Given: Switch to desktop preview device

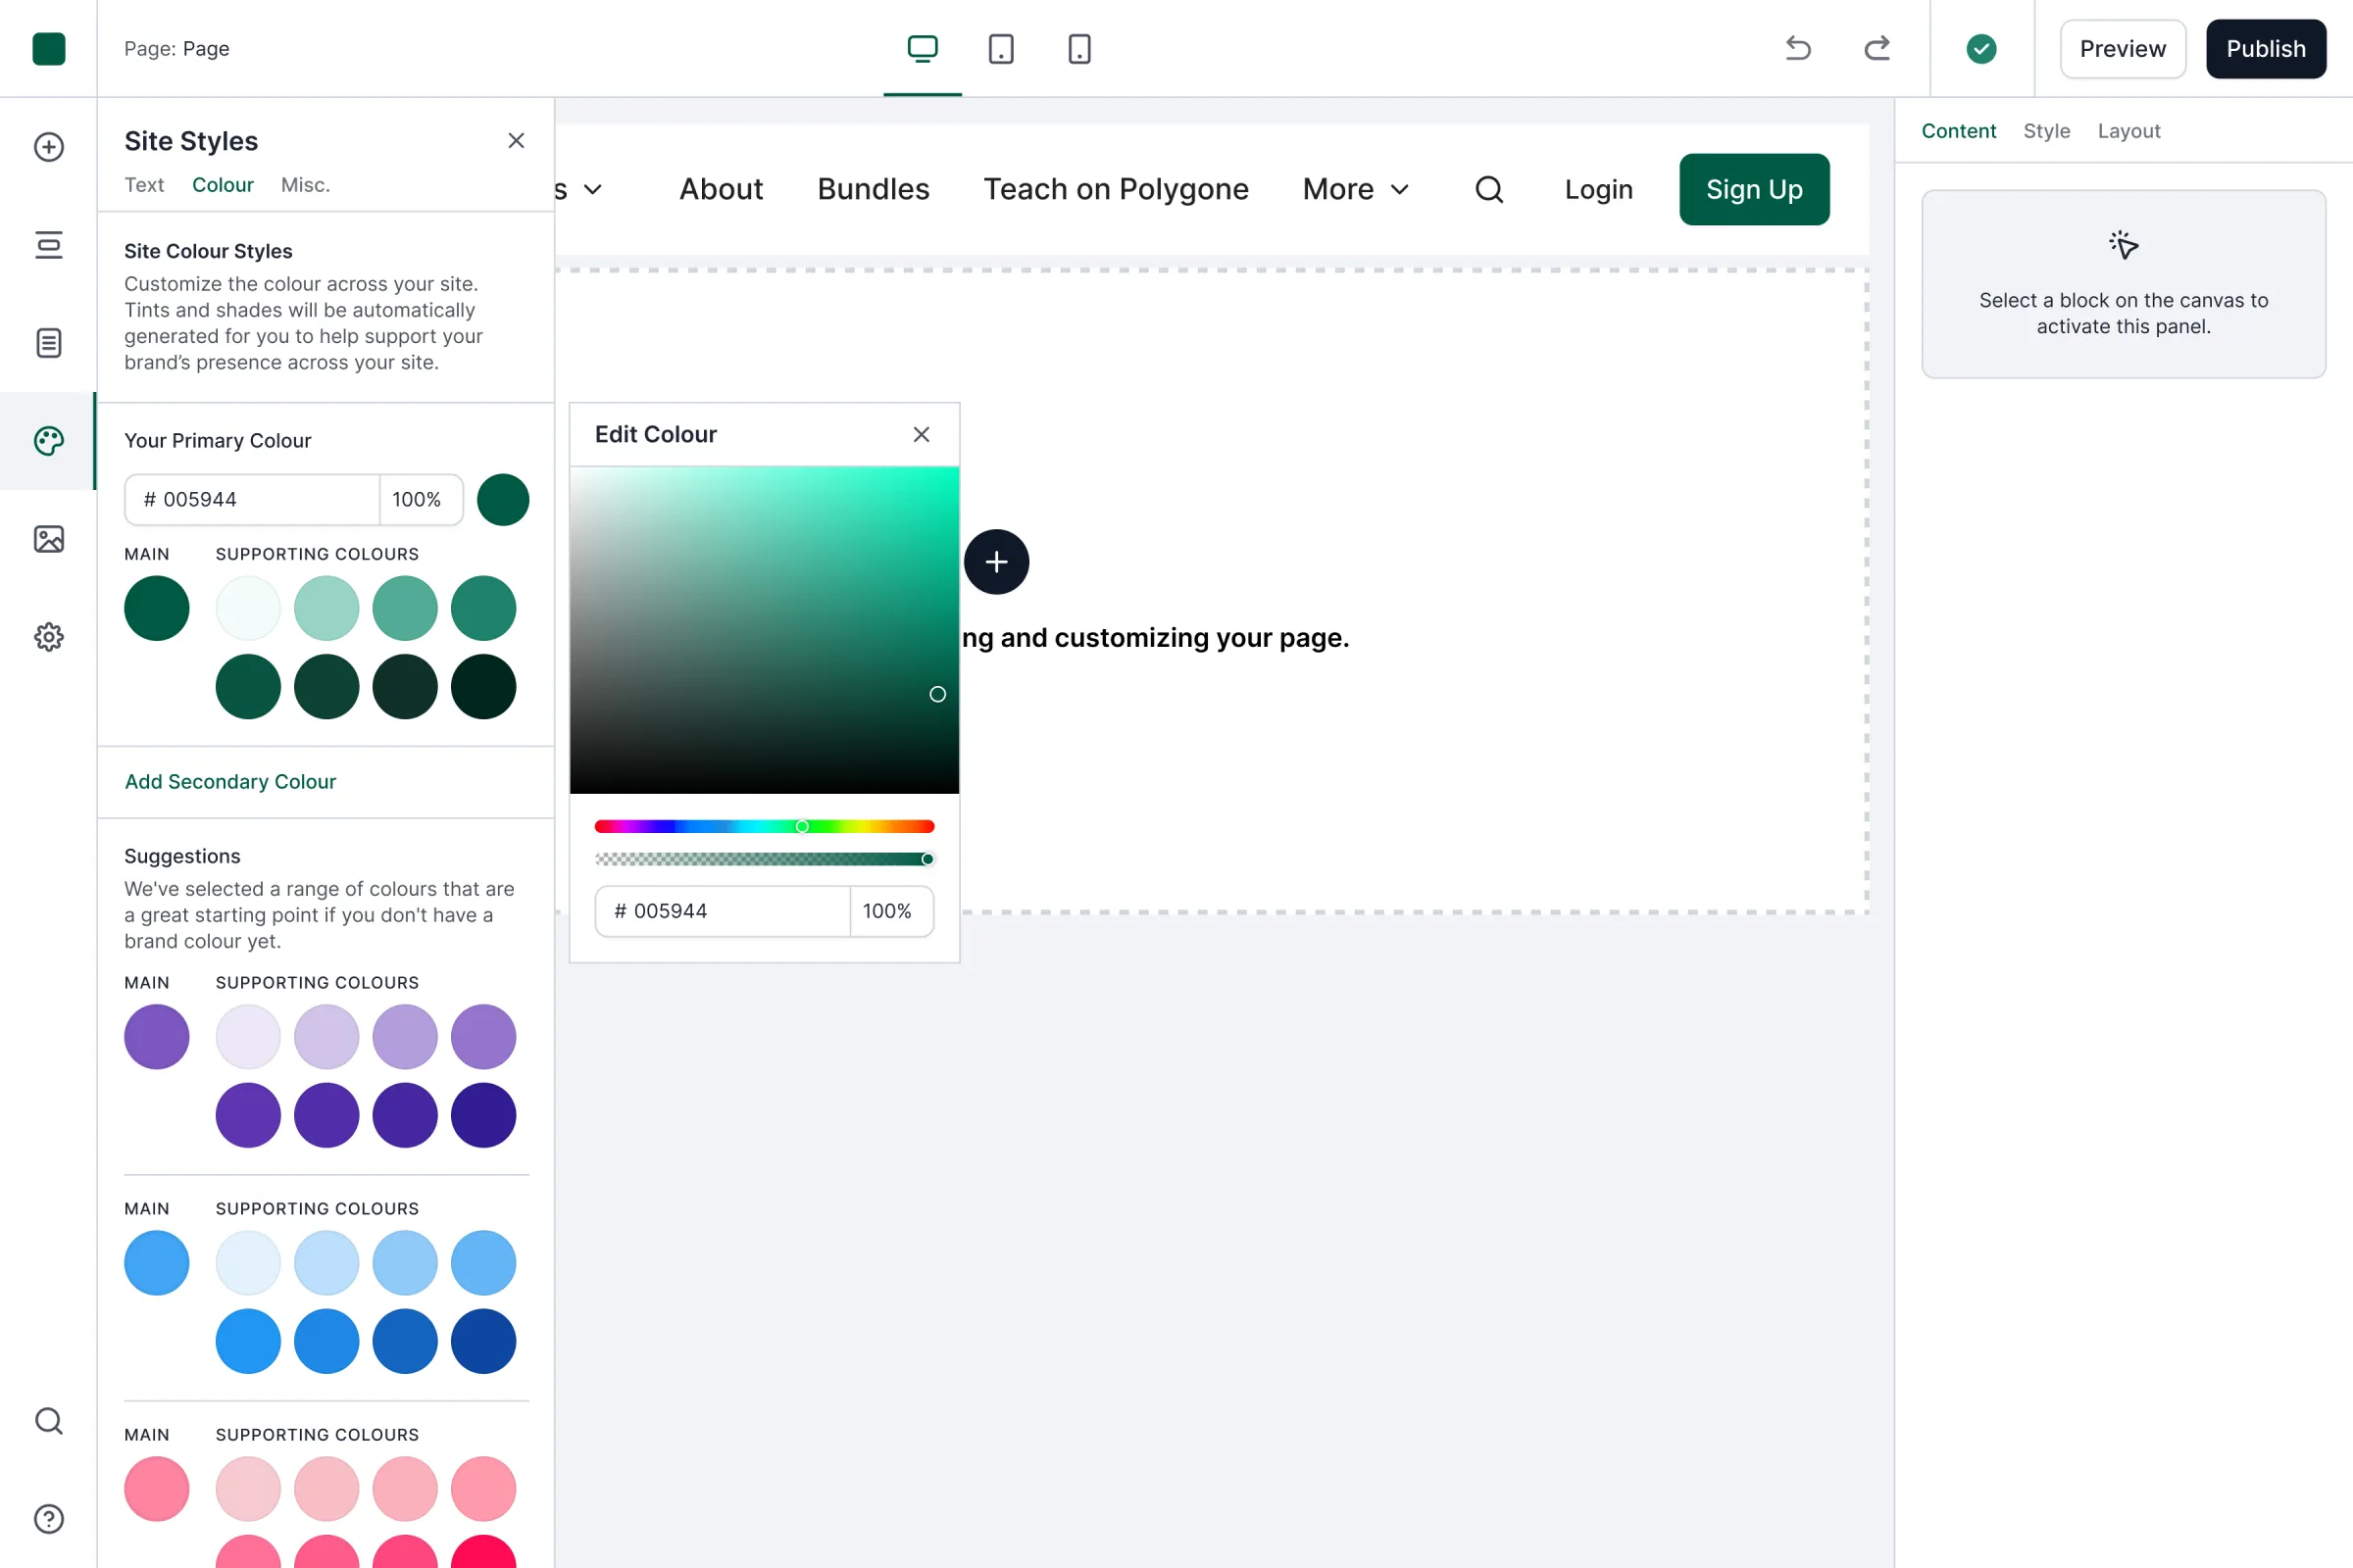Looking at the screenshot, I should point(923,48).
